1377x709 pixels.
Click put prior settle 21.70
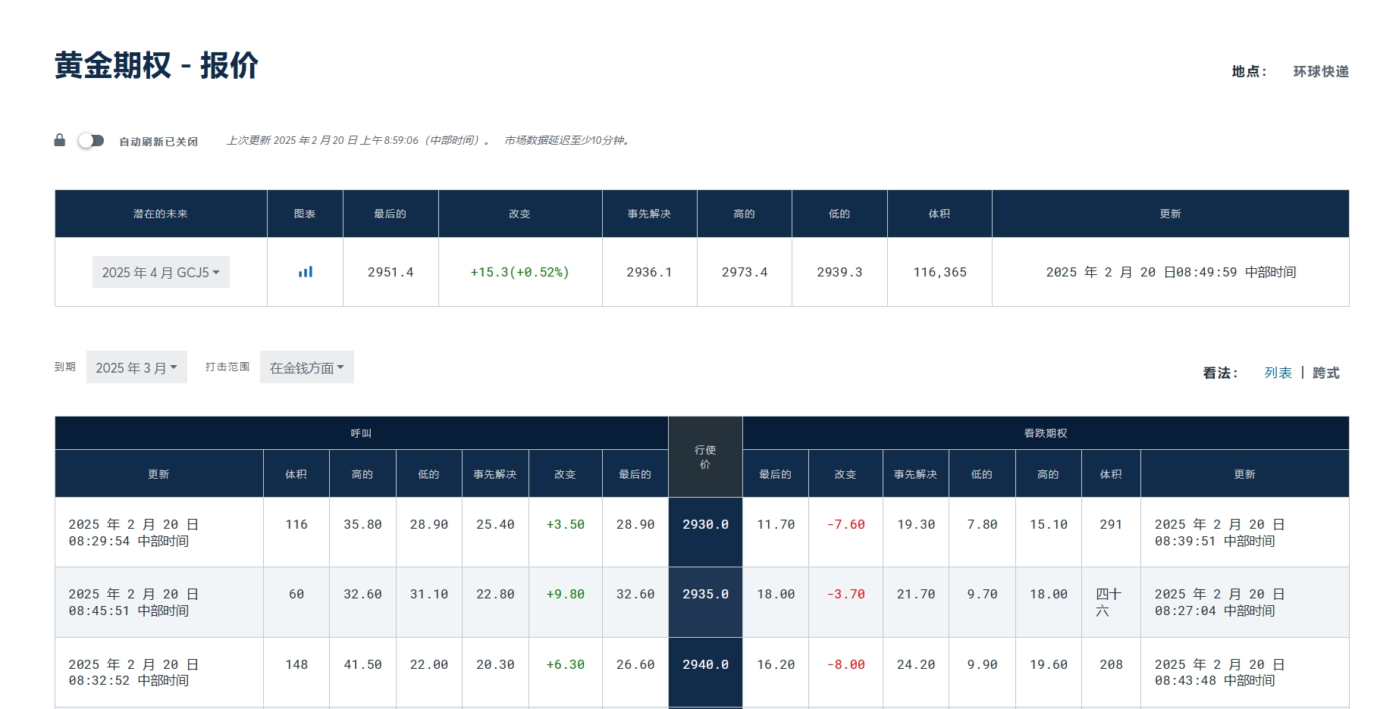pyautogui.click(x=916, y=595)
